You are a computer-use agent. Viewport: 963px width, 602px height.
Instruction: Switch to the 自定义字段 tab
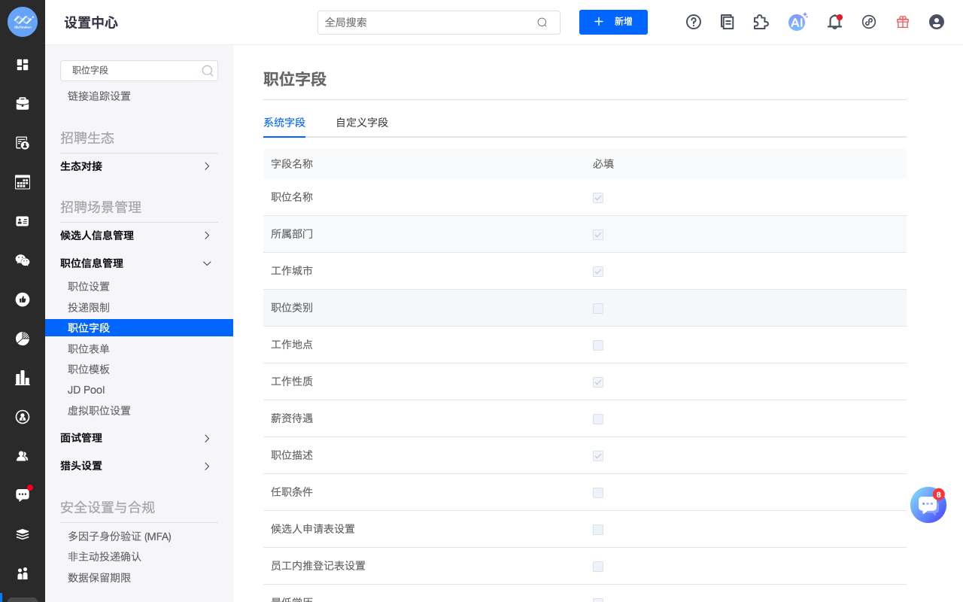tap(362, 122)
